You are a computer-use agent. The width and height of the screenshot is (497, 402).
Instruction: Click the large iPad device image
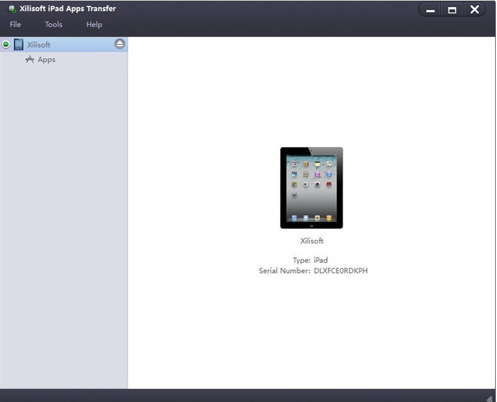tap(311, 188)
